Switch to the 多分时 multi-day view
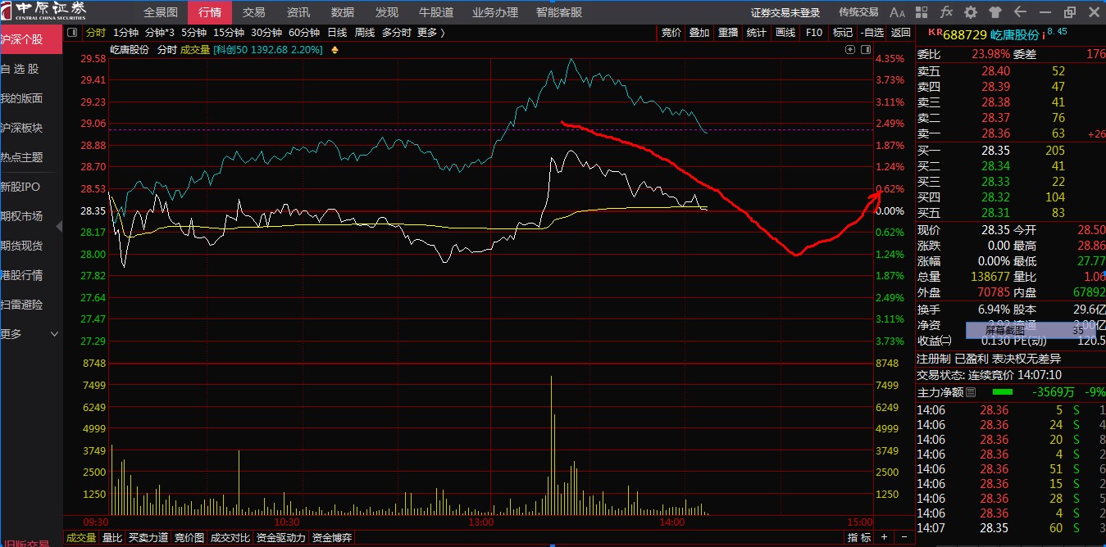The width and height of the screenshot is (1106, 547). coord(397,33)
